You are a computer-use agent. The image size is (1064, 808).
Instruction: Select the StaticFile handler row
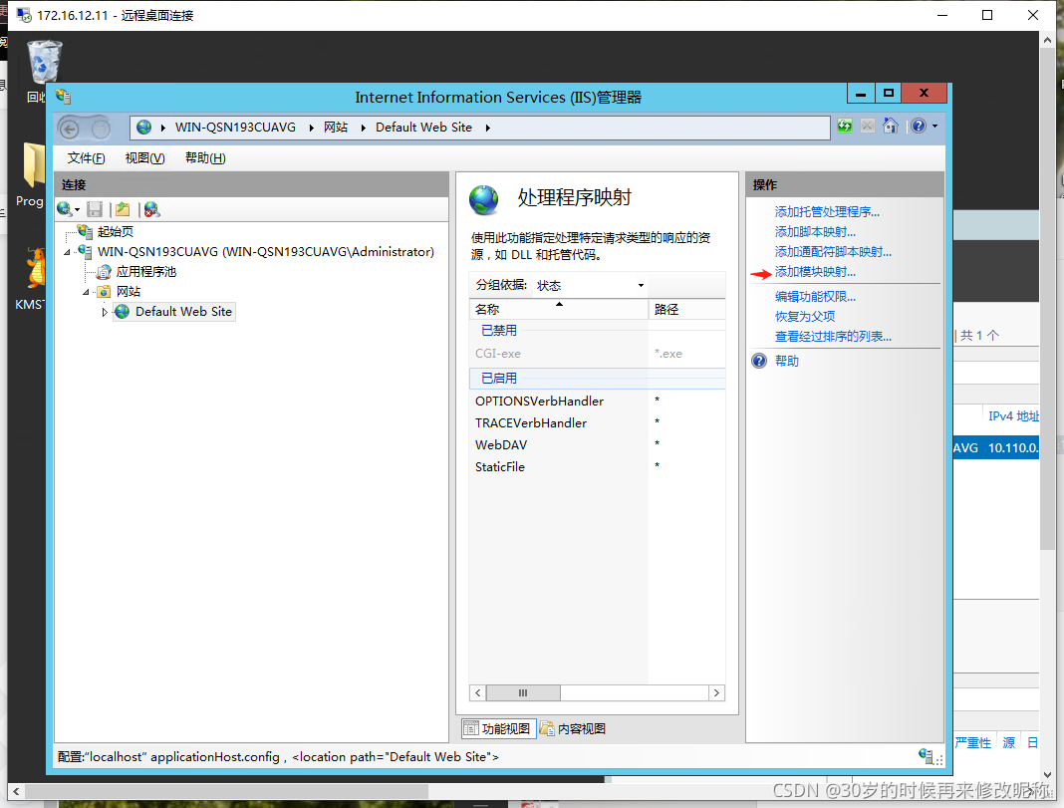597,466
